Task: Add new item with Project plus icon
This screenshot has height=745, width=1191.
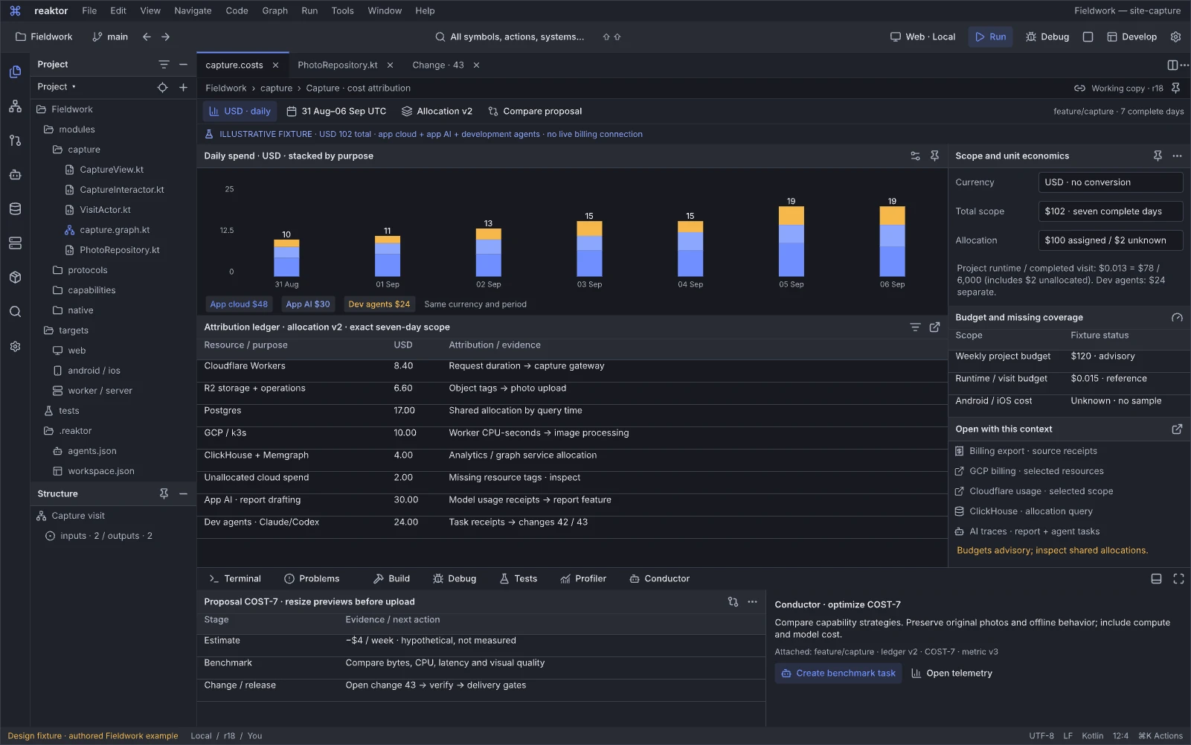Action: pyautogui.click(x=183, y=87)
